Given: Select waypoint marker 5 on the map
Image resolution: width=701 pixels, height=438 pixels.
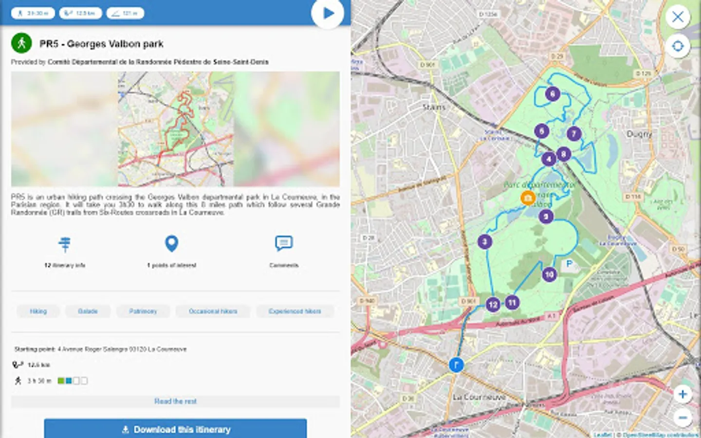Looking at the screenshot, I should 541,131.
